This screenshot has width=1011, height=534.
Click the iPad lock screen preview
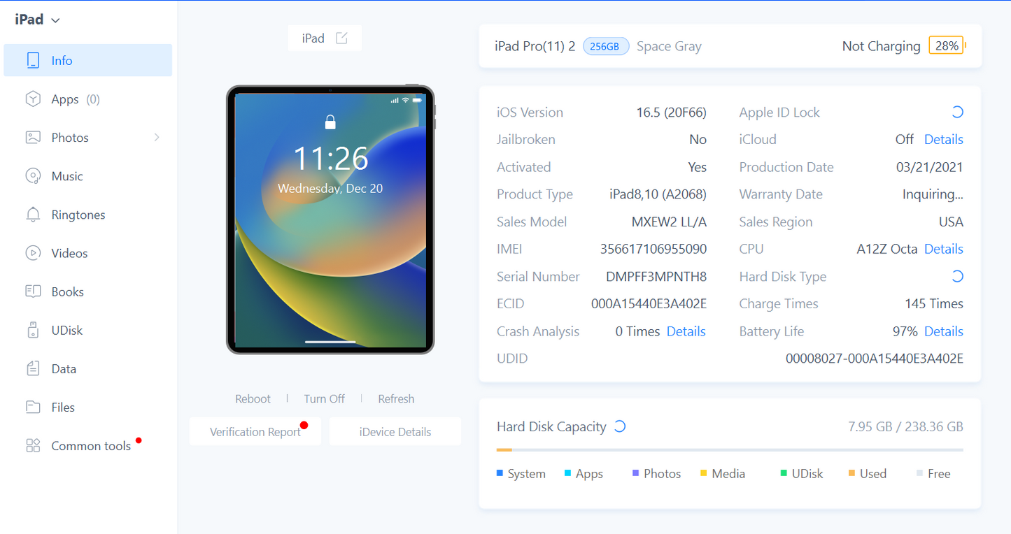click(330, 220)
